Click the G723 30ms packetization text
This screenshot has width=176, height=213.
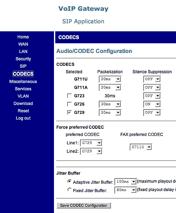tap(110, 96)
